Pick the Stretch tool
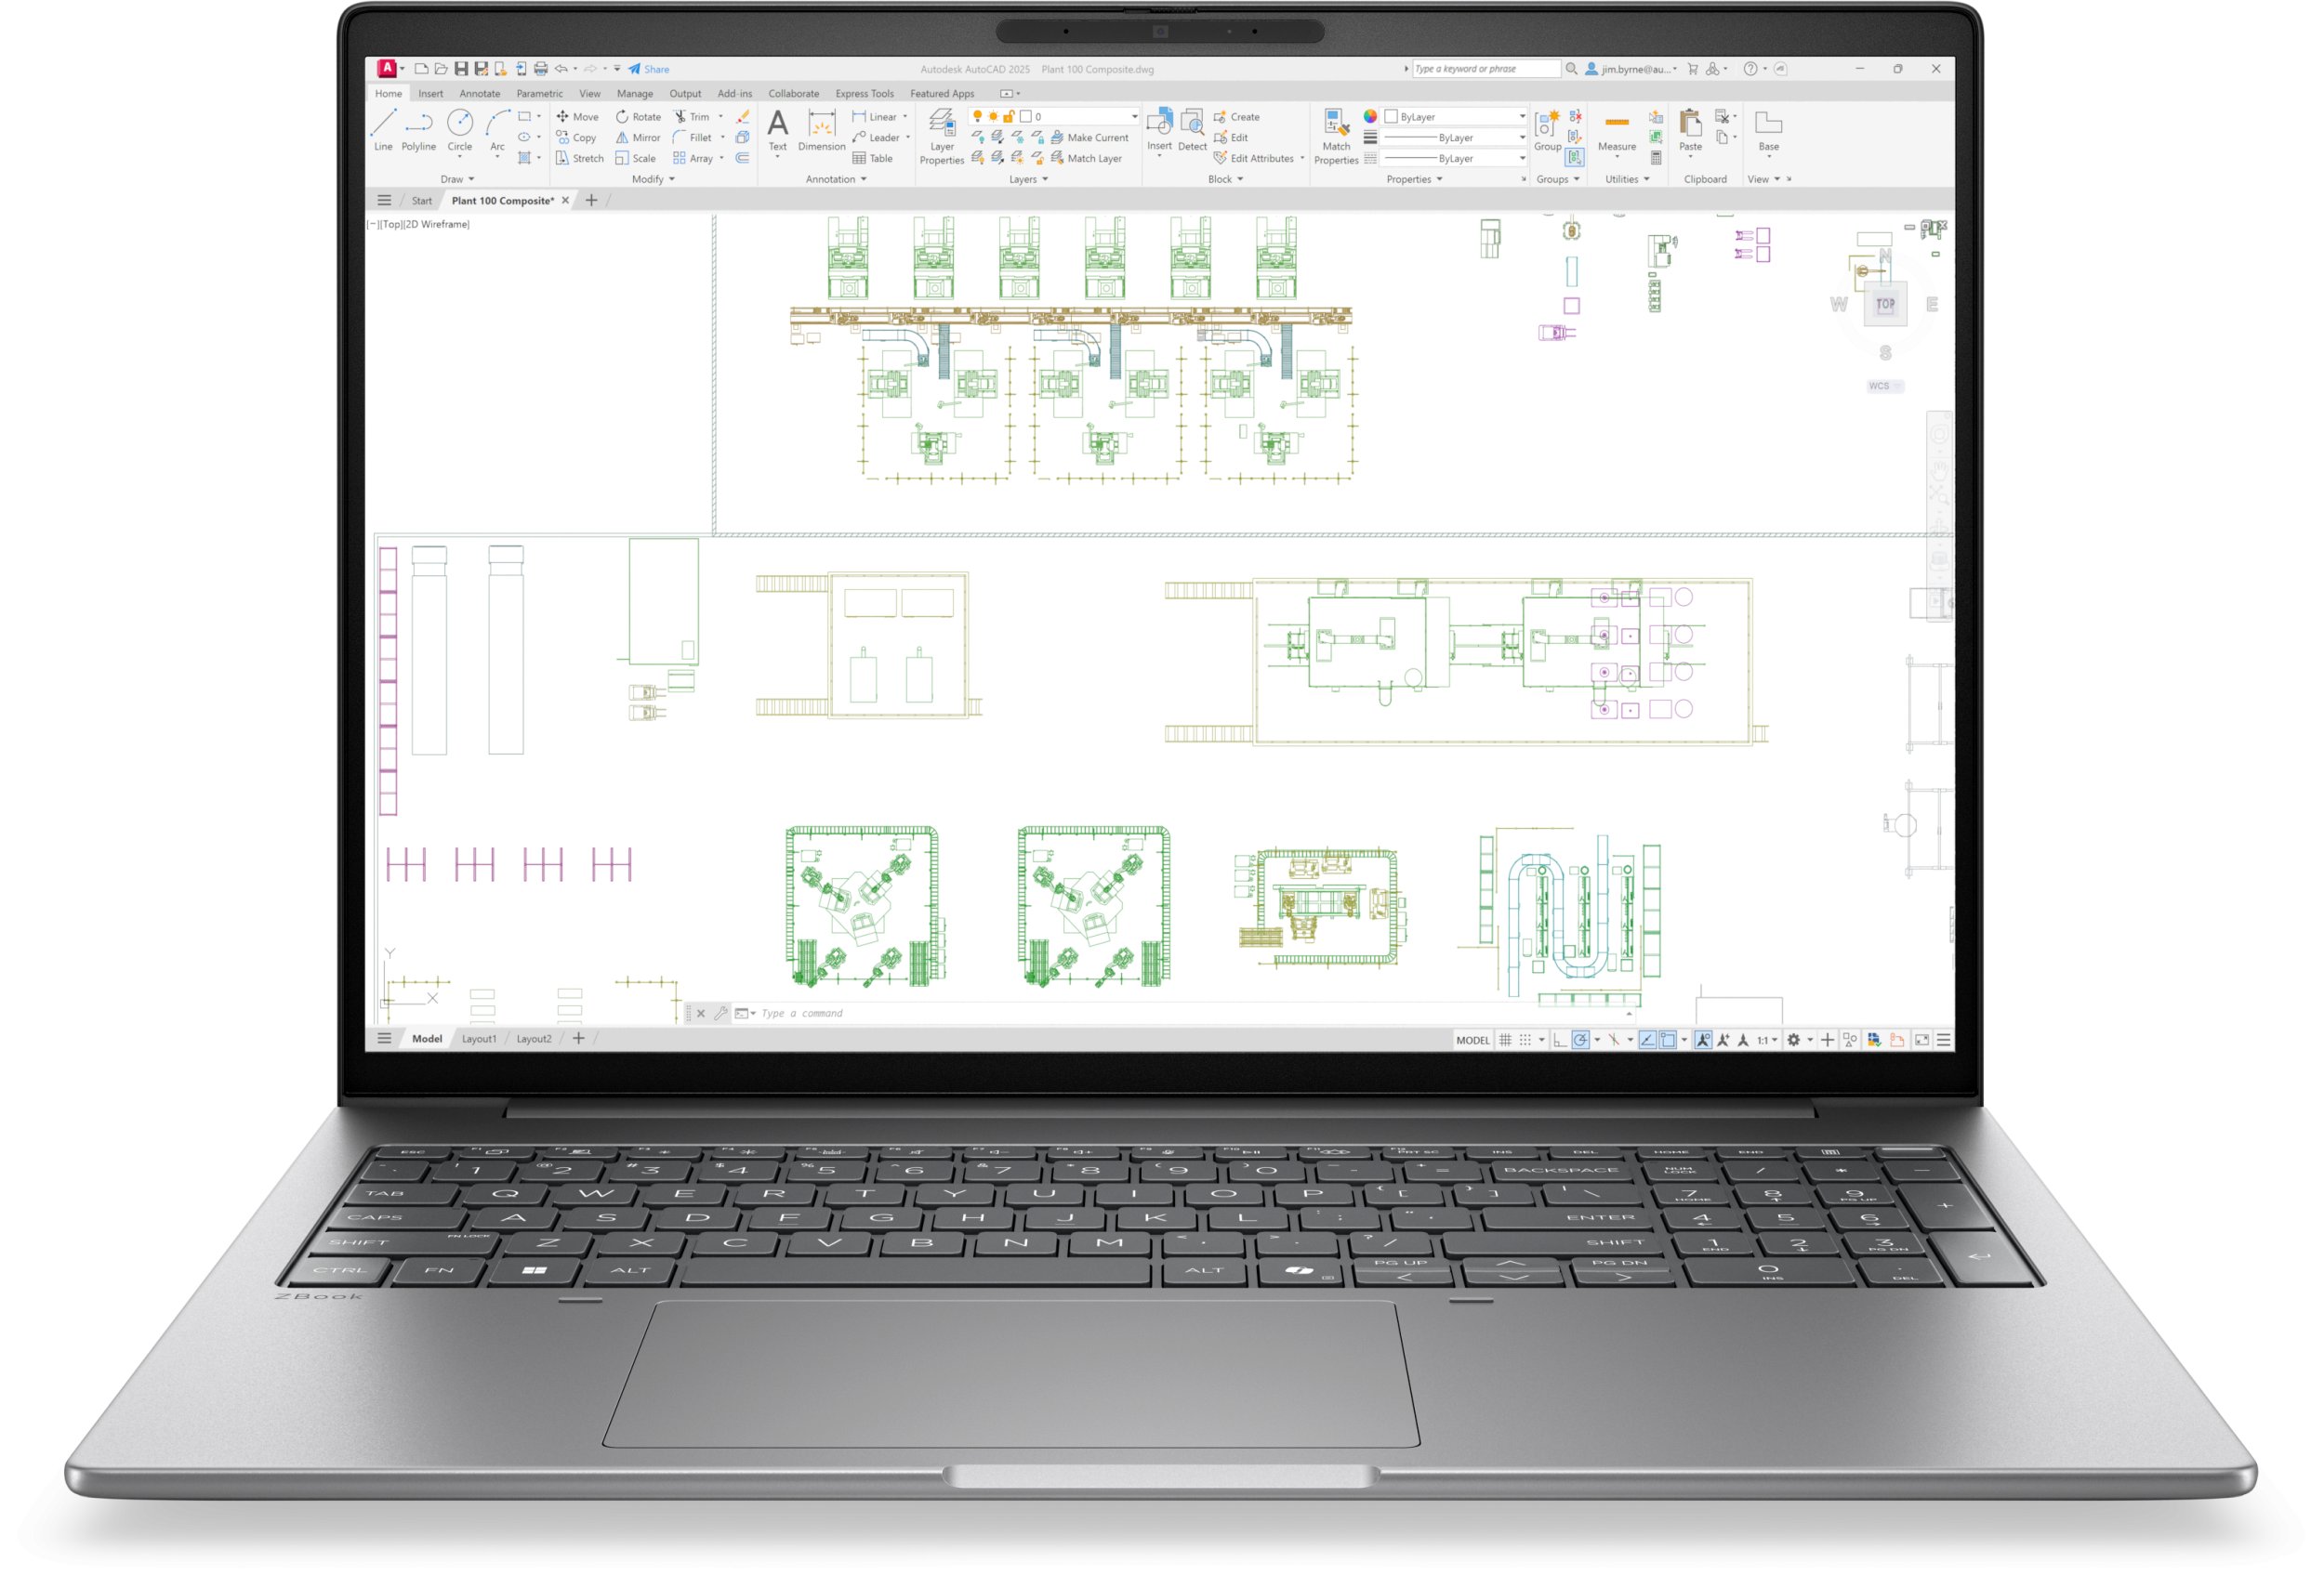2324x1575 pixels. pyautogui.click(x=580, y=158)
